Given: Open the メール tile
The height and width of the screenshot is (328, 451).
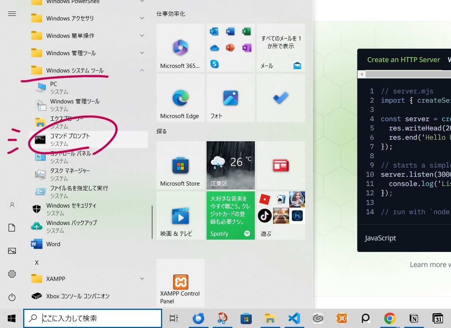Looking at the screenshot, I should pos(281,48).
